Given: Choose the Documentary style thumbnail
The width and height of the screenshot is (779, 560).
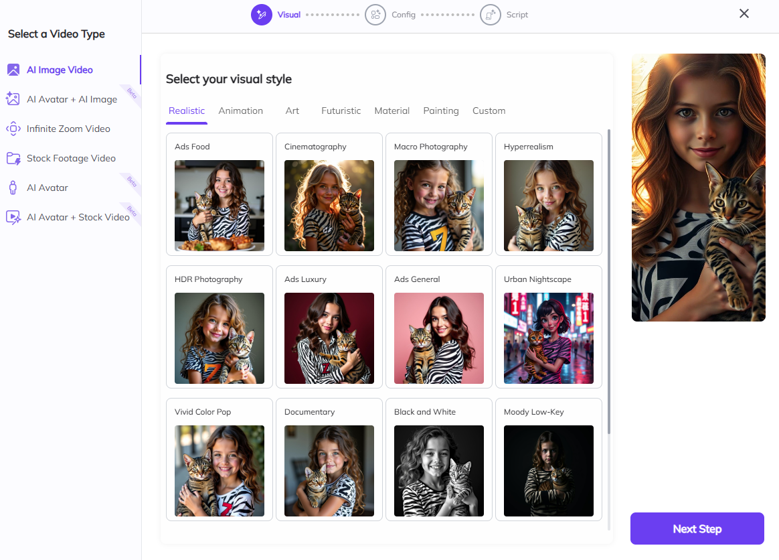Looking at the screenshot, I should (329, 471).
